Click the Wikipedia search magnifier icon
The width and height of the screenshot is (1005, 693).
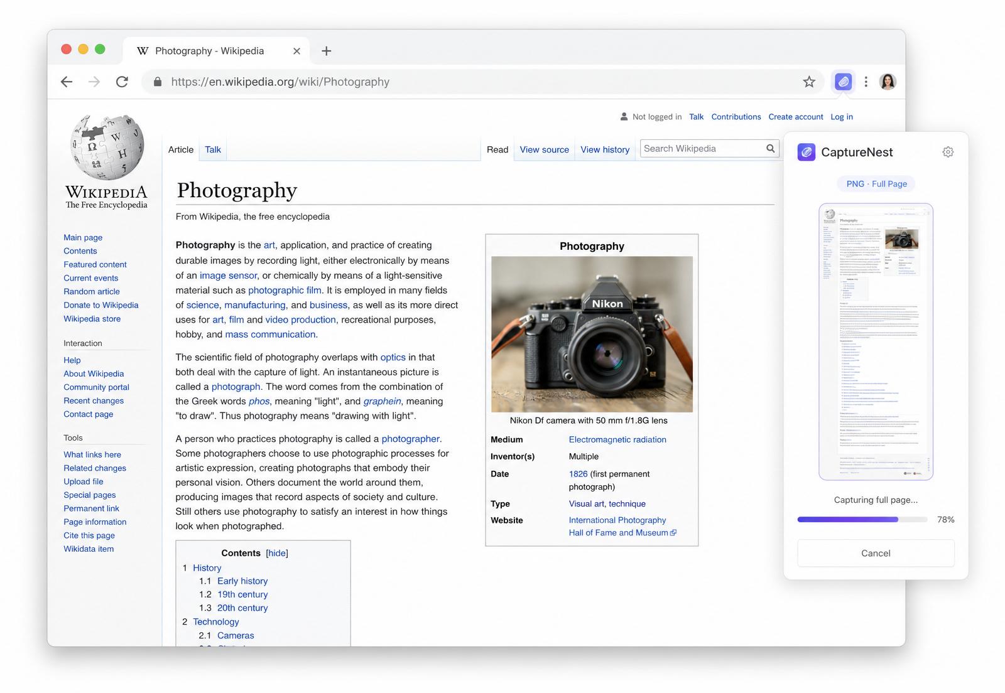[770, 149]
